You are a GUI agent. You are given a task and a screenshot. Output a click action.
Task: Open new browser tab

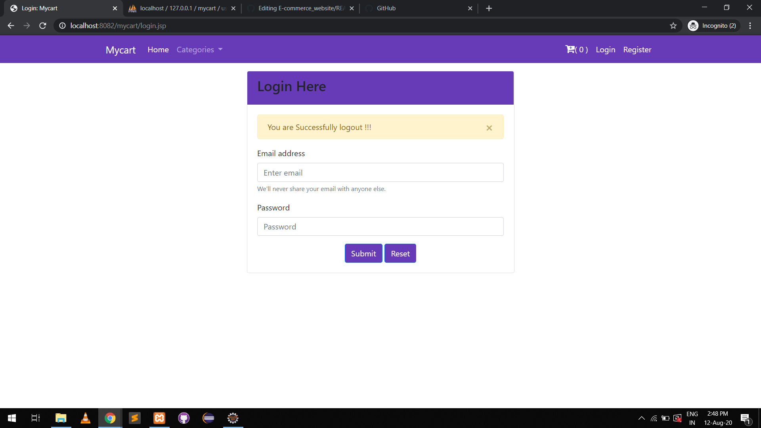click(489, 8)
